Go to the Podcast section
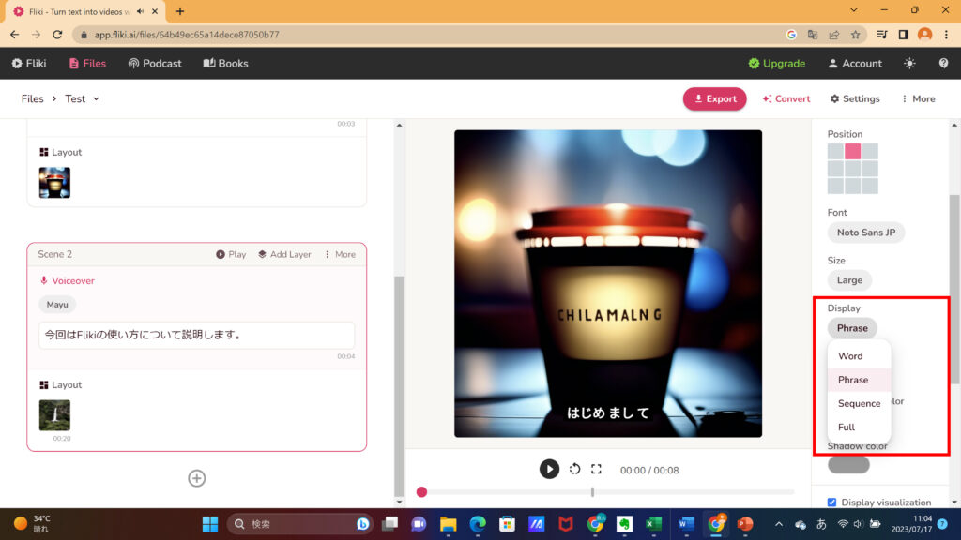The image size is (961, 540). (x=155, y=63)
